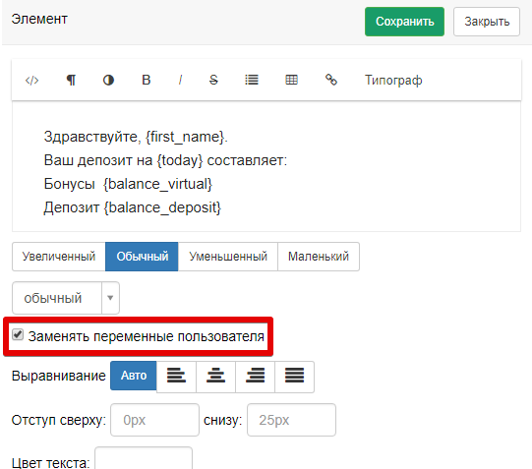
Task: Toggle bold formatting in editor toolbar
Action: point(146,81)
